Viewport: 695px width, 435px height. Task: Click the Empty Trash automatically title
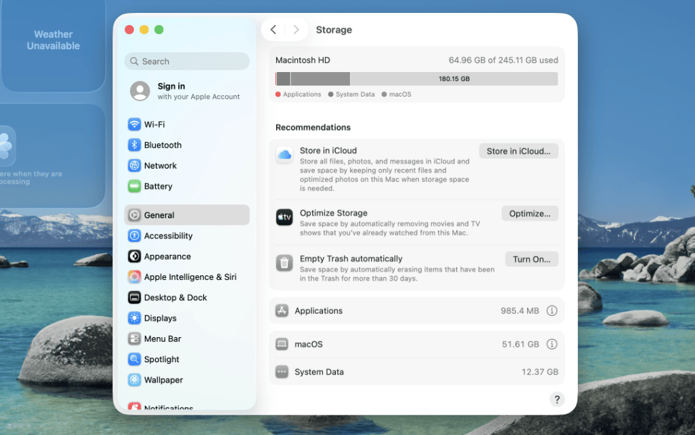pos(351,259)
